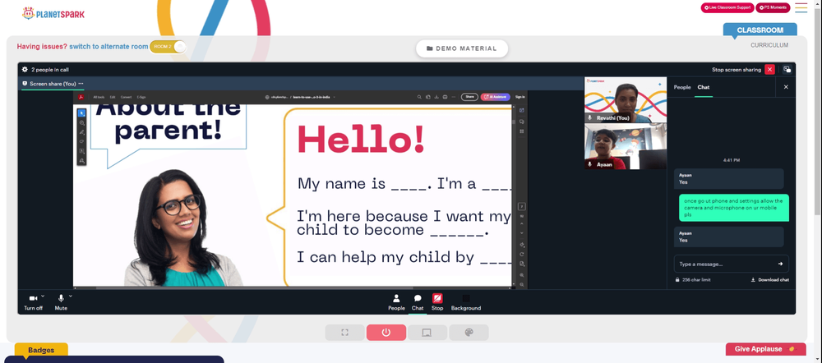Click the page thumbnails grid icon in right rail
Viewport: 822px width, 363px height.
(522, 131)
